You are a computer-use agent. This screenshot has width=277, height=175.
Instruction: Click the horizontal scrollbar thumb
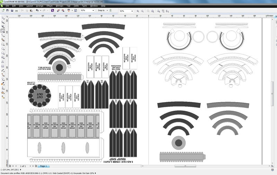click(185, 166)
